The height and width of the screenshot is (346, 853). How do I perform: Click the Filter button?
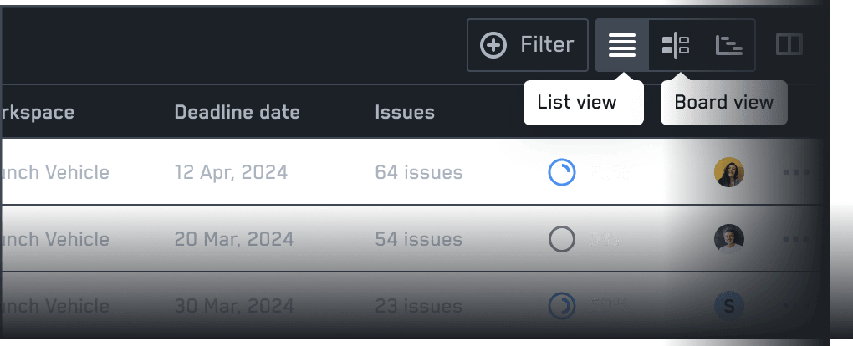click(x=527, y=45)
